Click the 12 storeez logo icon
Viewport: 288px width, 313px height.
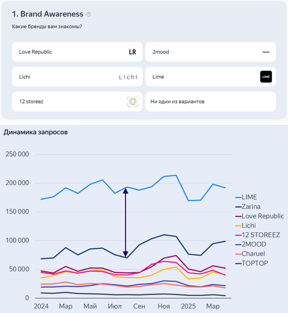pos(132,101)
